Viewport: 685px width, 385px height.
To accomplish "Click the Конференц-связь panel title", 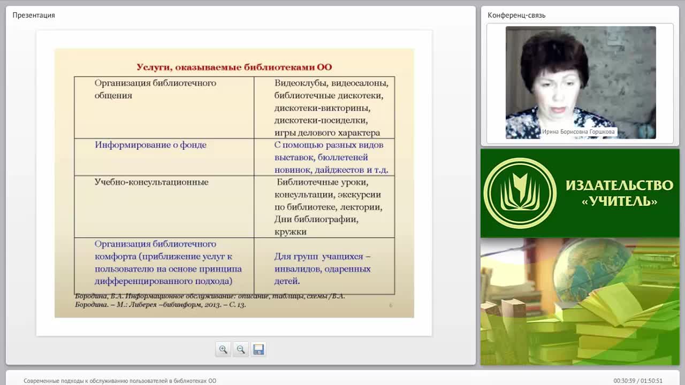I will [x=516, y=15].
